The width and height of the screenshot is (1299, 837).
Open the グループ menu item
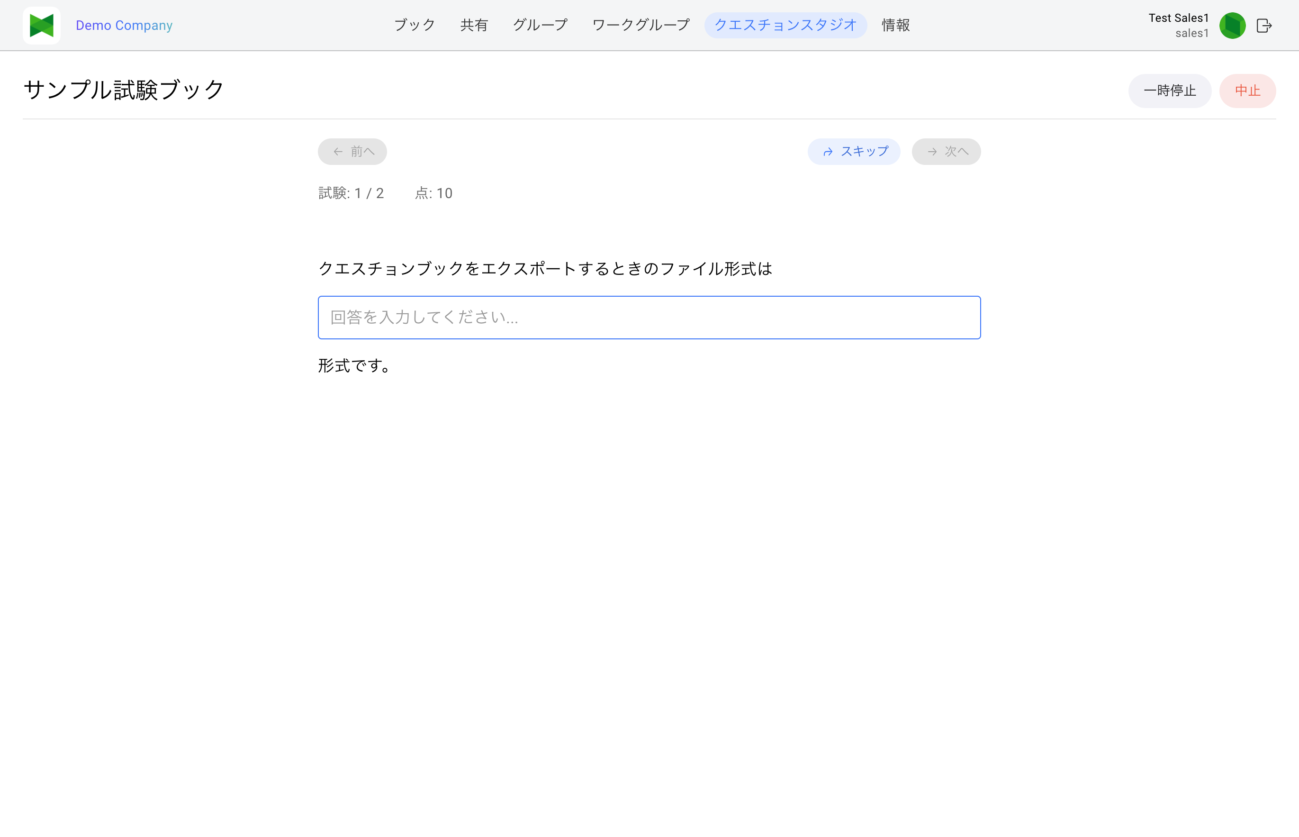540,26
